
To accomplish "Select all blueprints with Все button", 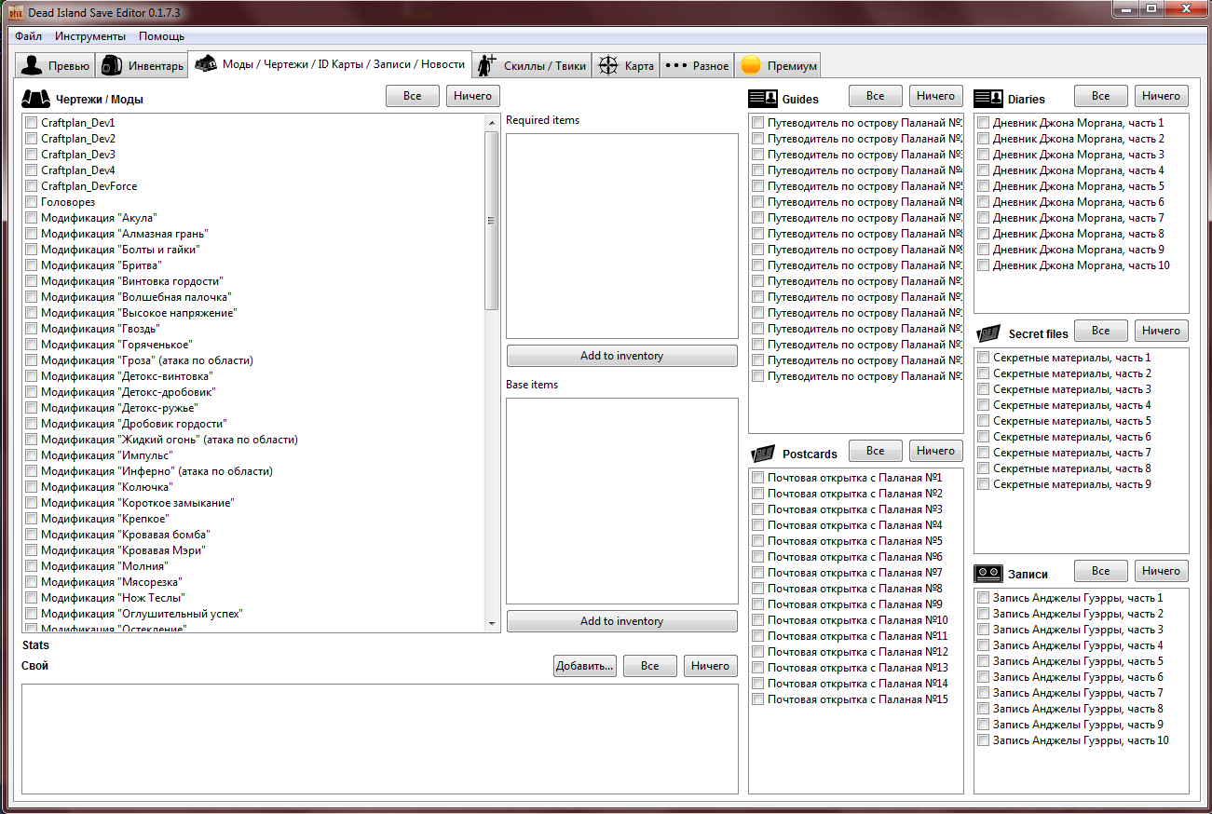I will coord(413,96).
